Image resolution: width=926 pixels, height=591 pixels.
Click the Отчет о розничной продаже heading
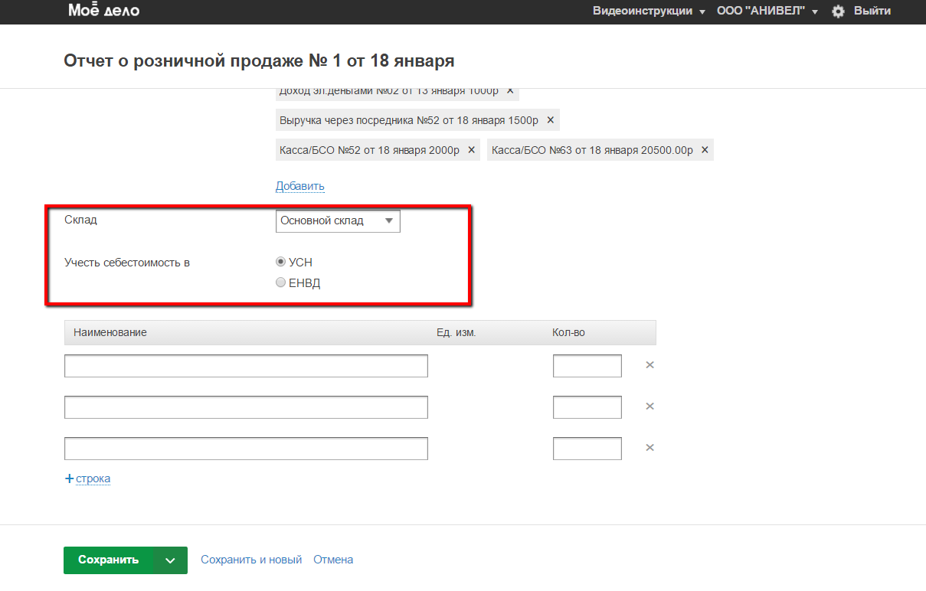(260, 60)
